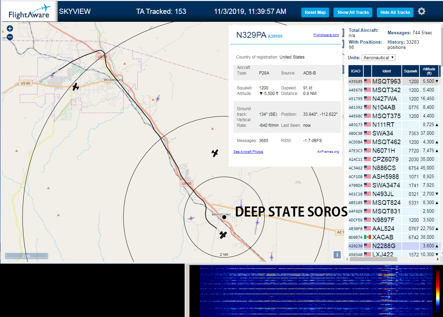The image size is (443, 317).
Task: Select aircraft N6071H in the list
Action: [394, 151]
